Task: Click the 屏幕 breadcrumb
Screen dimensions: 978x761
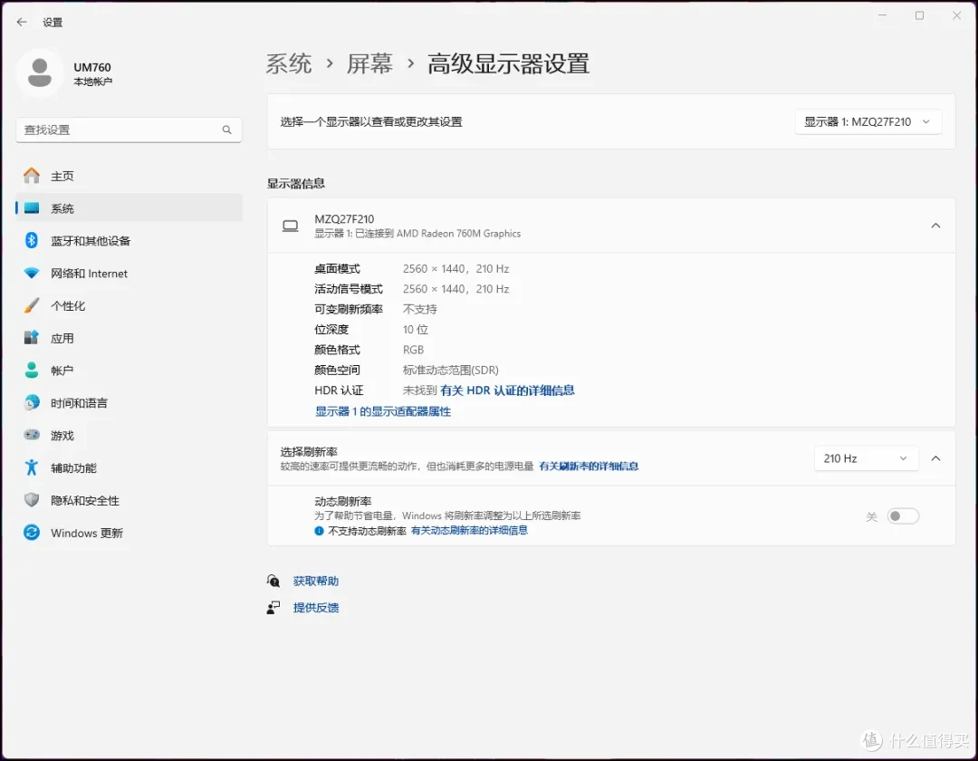Action: 369,63
